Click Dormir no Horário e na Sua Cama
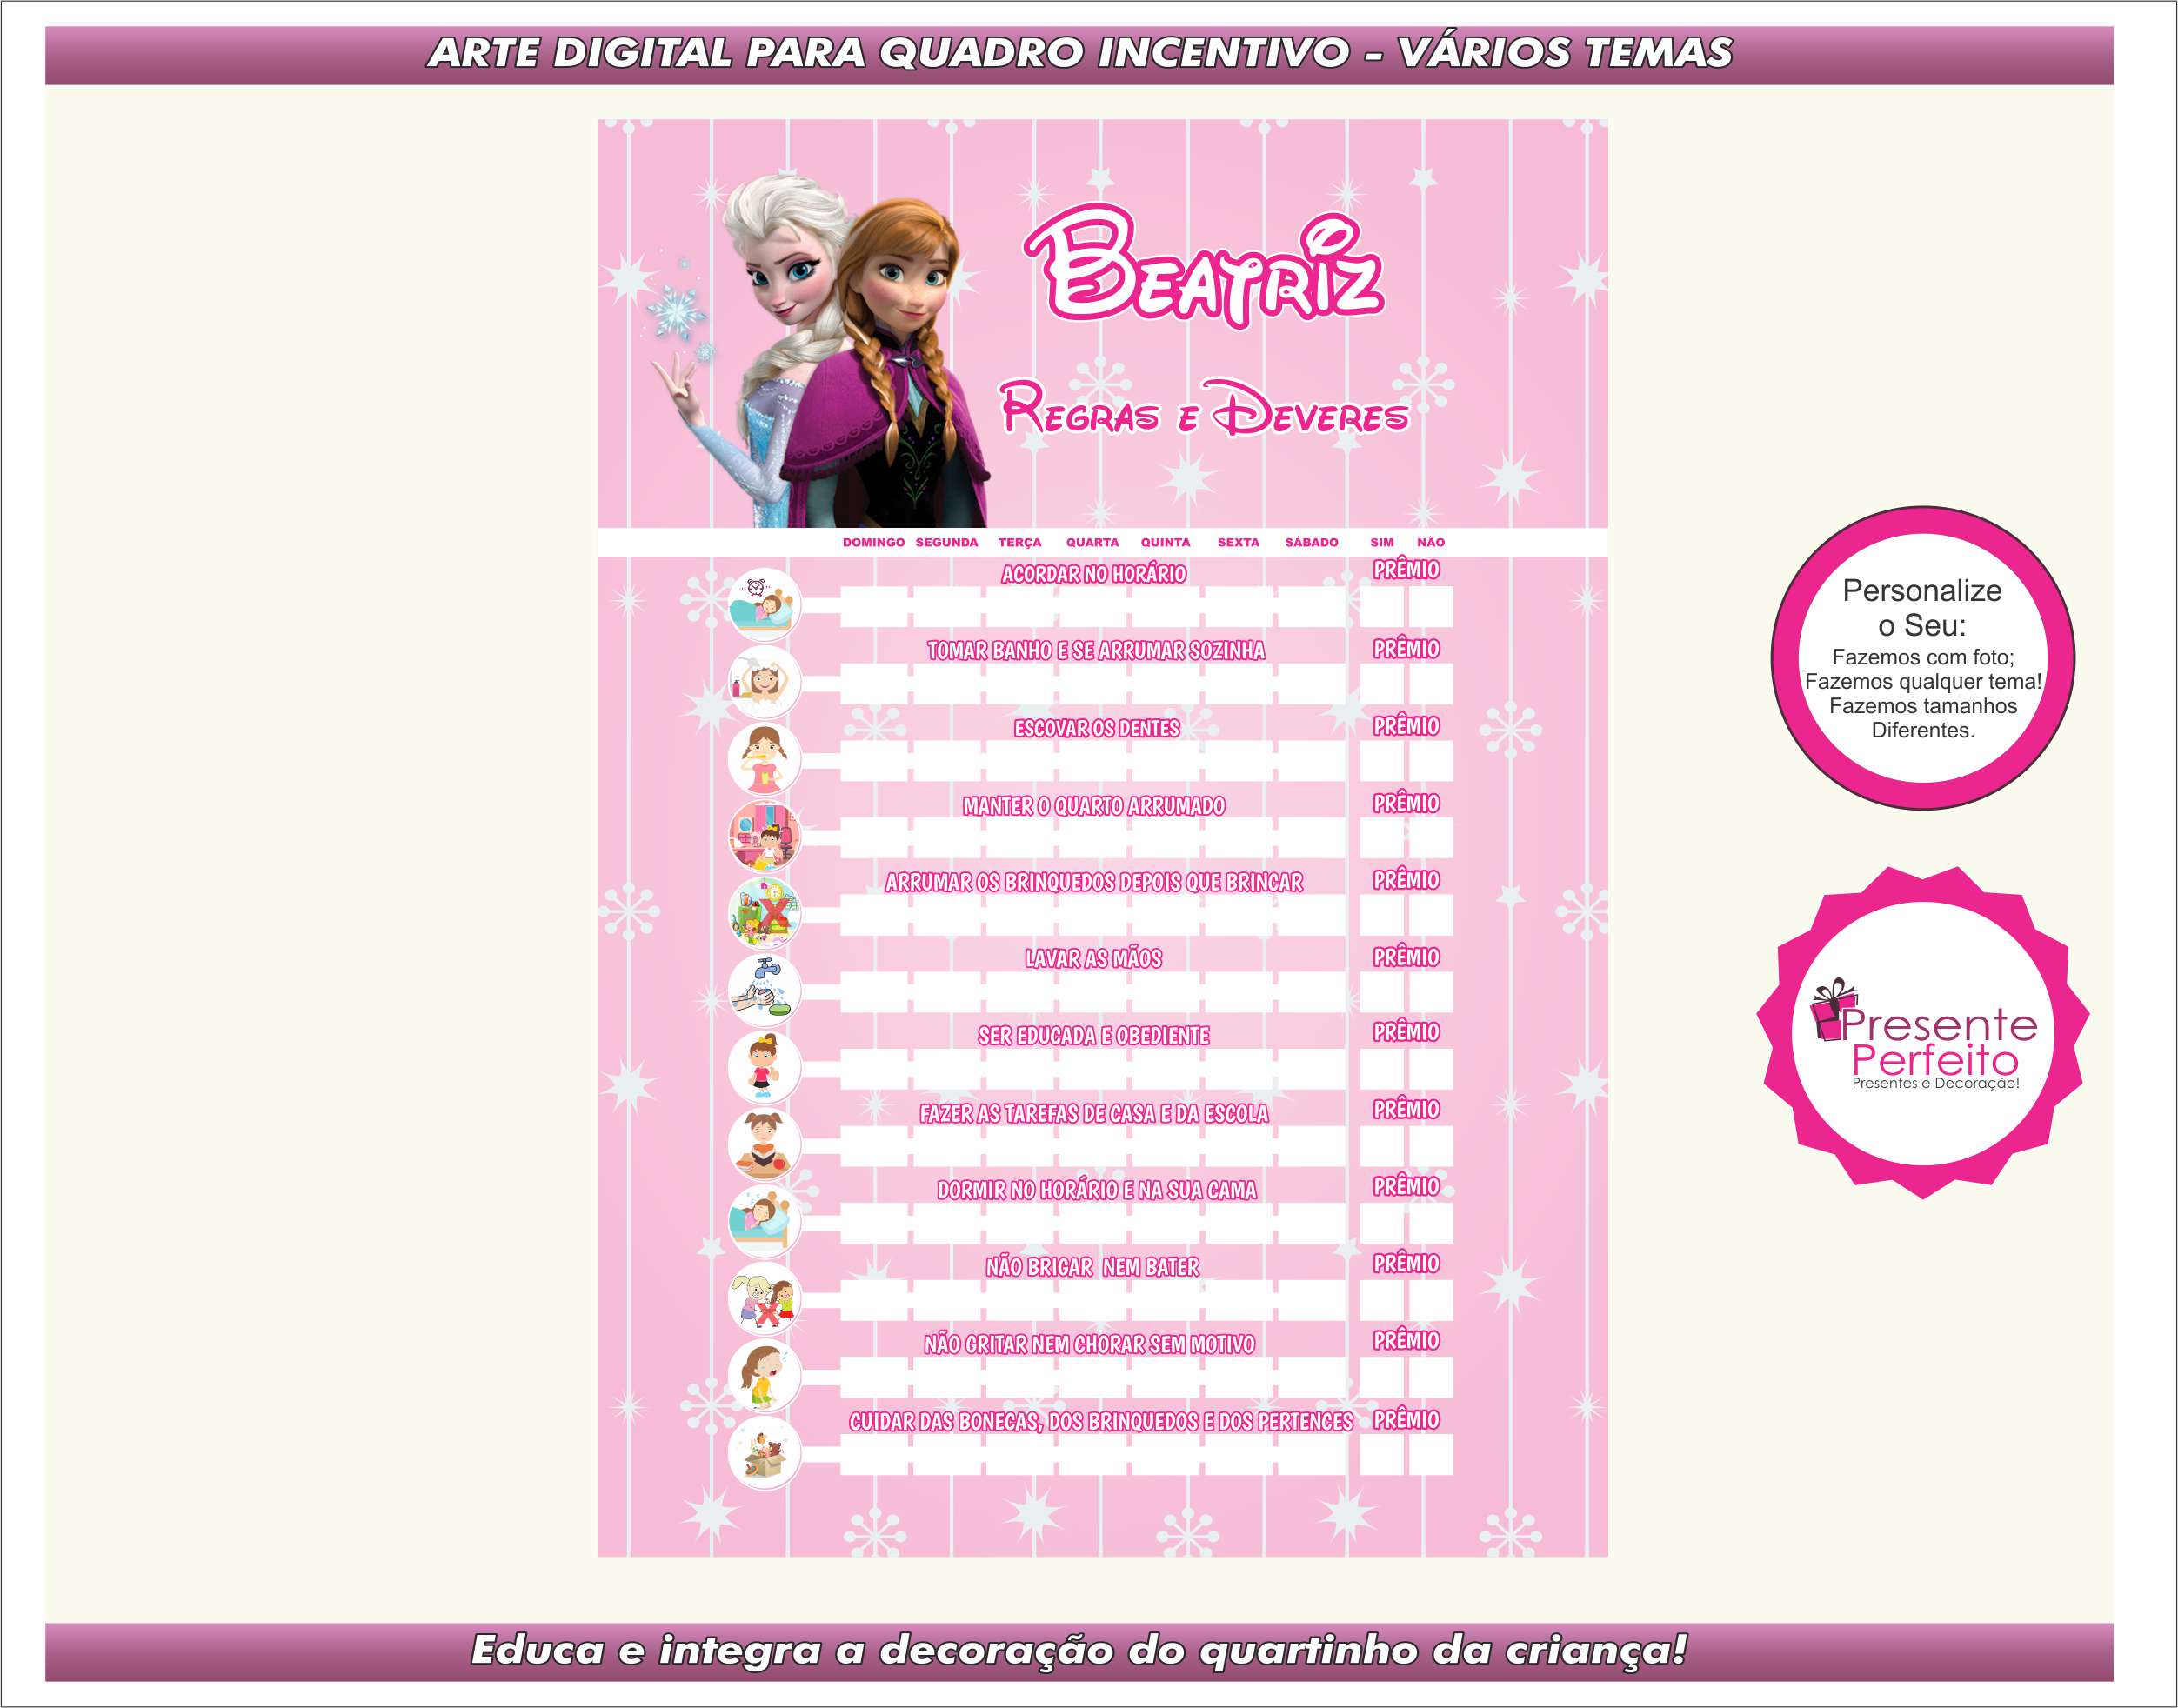This screenshot has width=2178, height=1708. [x=1097, y=1190]
